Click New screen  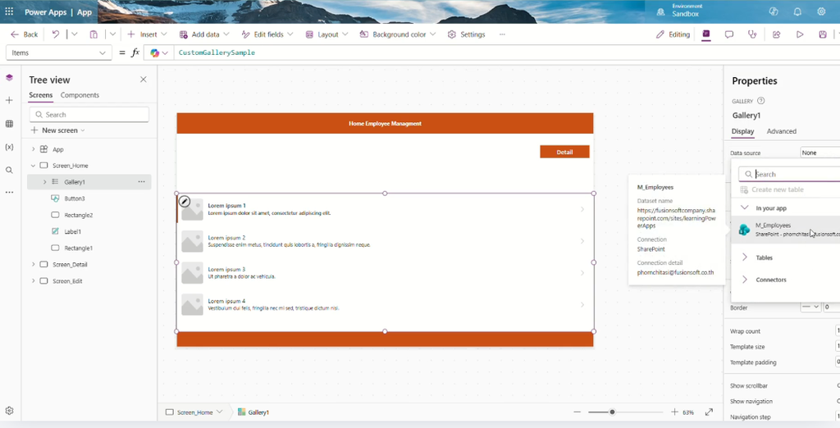tap(57, 130)
